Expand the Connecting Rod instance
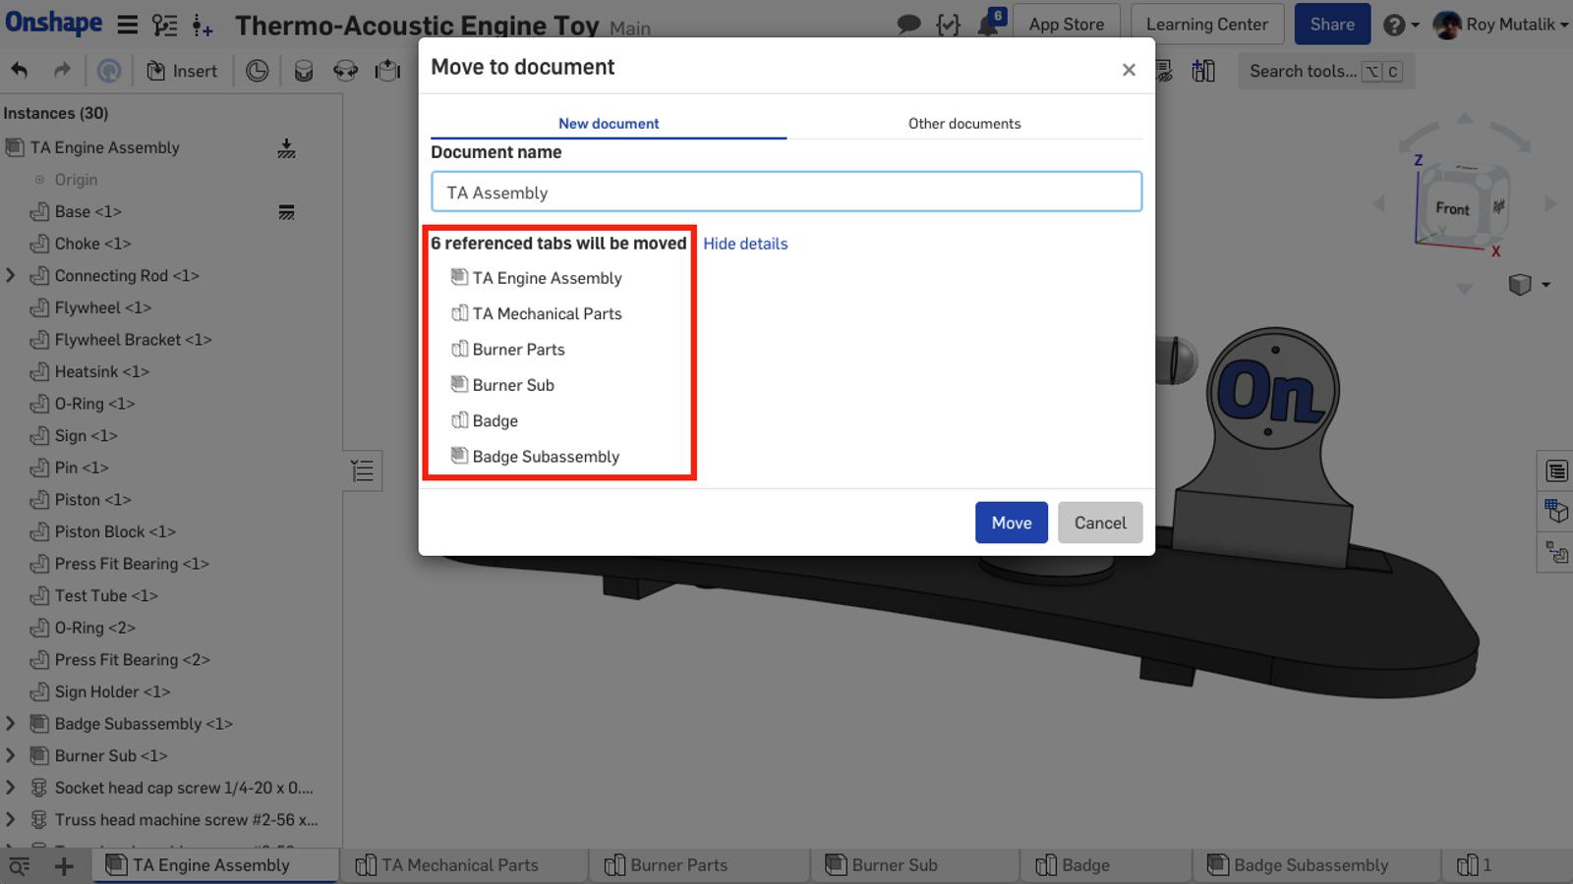 click(x=11, y=276)
